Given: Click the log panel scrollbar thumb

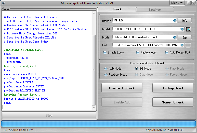Looking at the screenshot, I should 94,70.
